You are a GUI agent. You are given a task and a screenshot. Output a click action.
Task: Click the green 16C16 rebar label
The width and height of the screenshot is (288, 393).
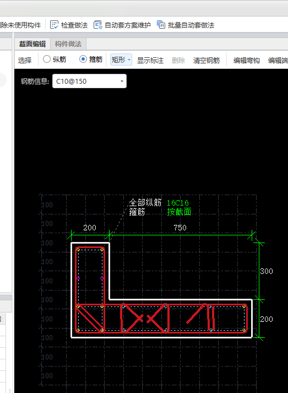click(x=178, y=203)
